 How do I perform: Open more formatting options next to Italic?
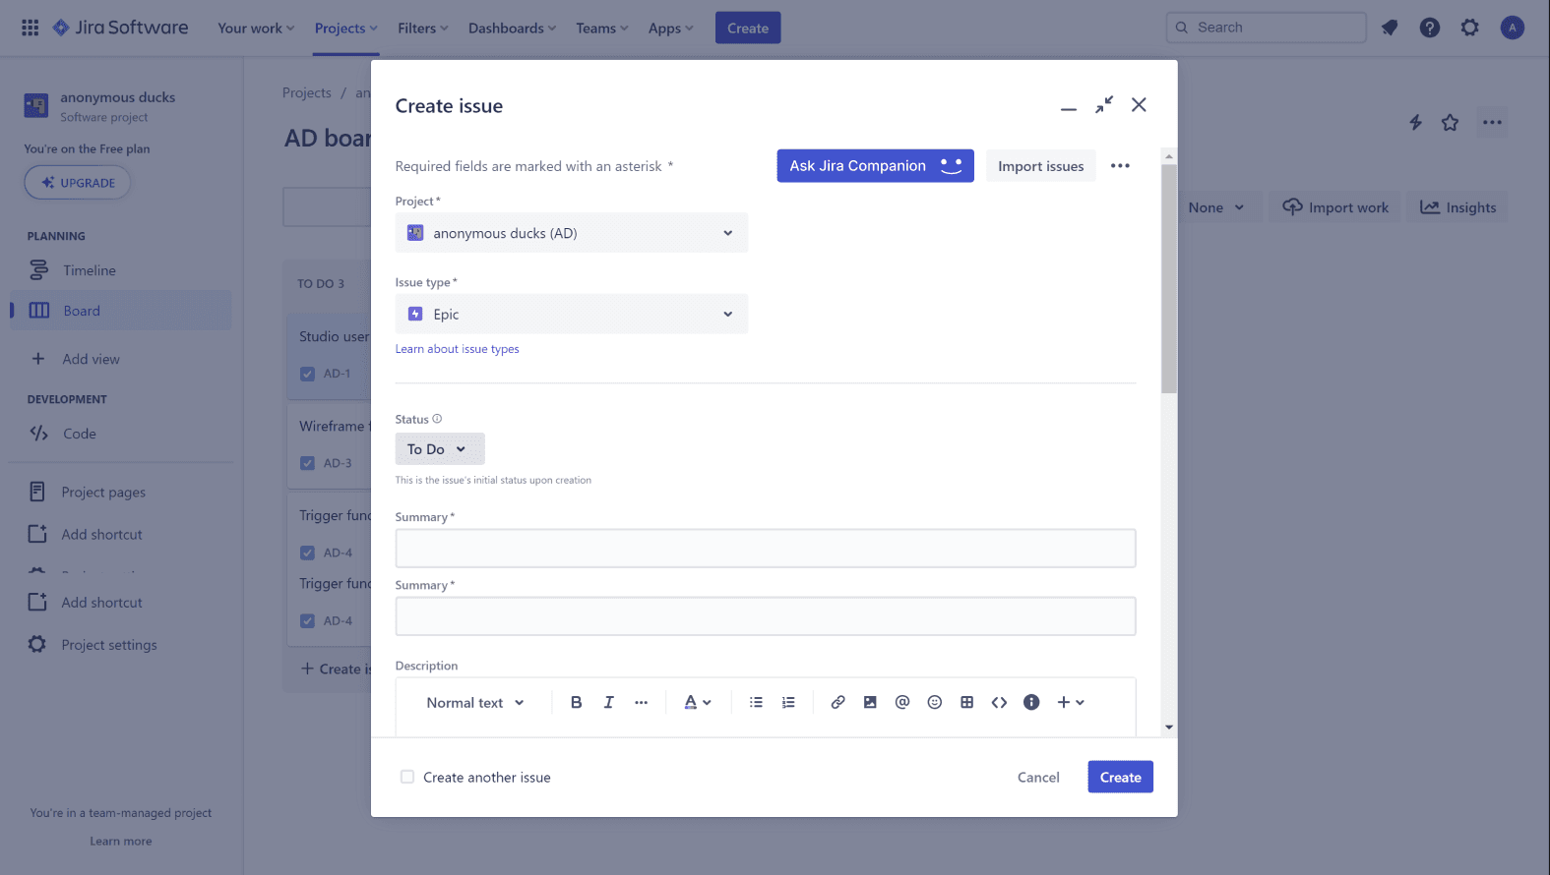click(x=642, y=702)
